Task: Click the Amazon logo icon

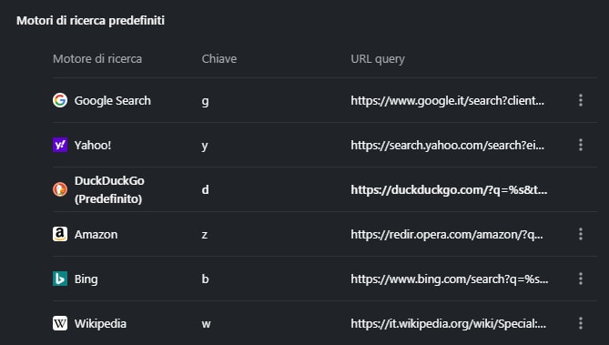Action: pos(60,234)
